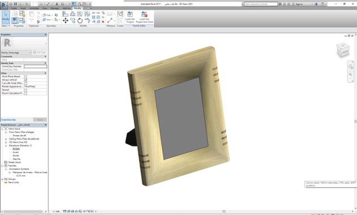Collapse the Elevations tree node
The image size is (357, 215).
(x=6, y=145)
